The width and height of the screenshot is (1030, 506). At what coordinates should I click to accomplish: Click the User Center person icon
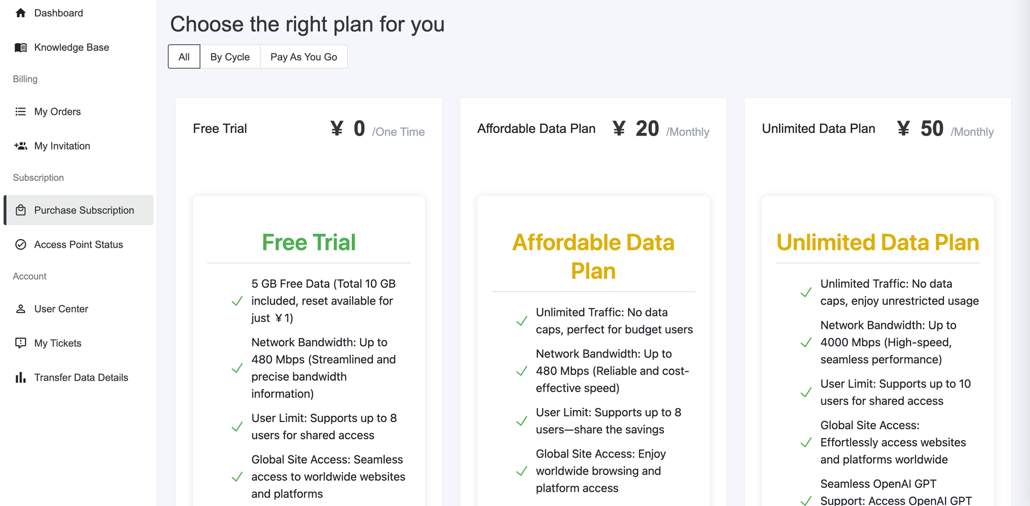click(21, 309)
